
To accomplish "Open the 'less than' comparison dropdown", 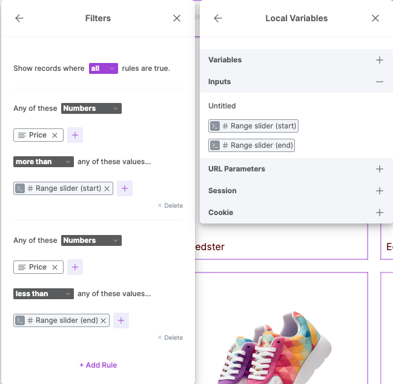I will click(x=44, y=294).
